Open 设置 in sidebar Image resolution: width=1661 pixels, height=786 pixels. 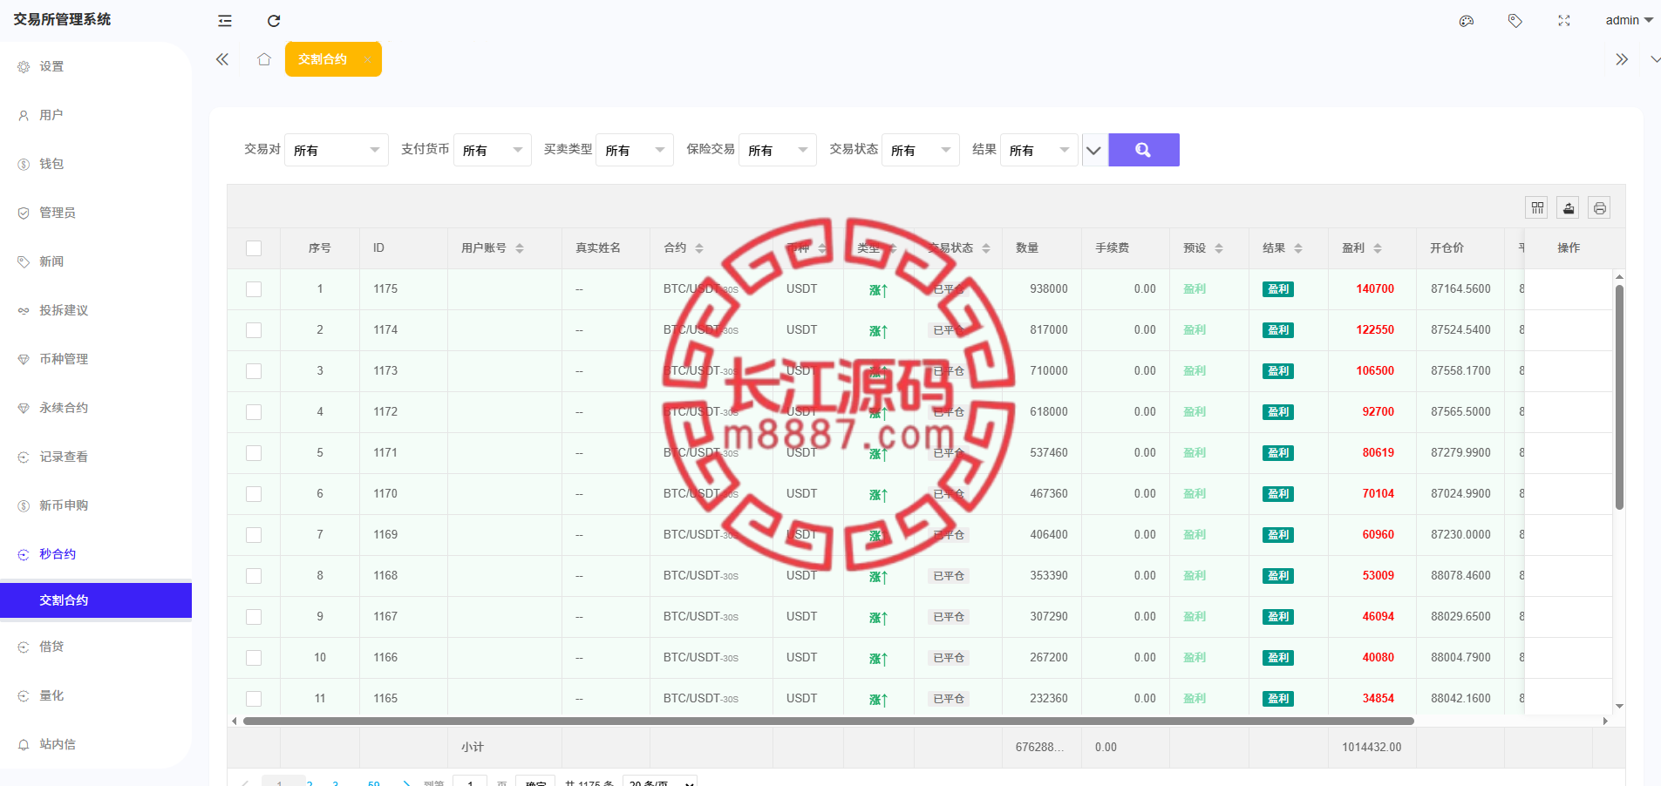pos(96,66)
